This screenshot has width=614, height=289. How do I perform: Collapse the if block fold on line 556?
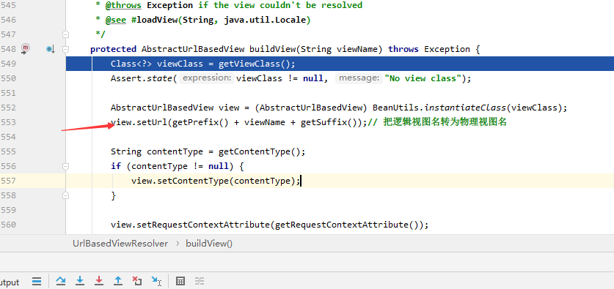click(x=66, y=166)
